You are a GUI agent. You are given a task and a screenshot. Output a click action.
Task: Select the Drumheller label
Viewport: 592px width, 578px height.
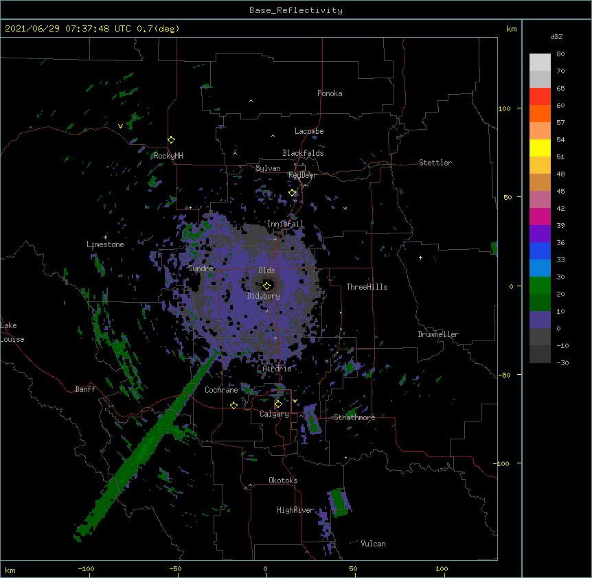click(x=438, y=334)
